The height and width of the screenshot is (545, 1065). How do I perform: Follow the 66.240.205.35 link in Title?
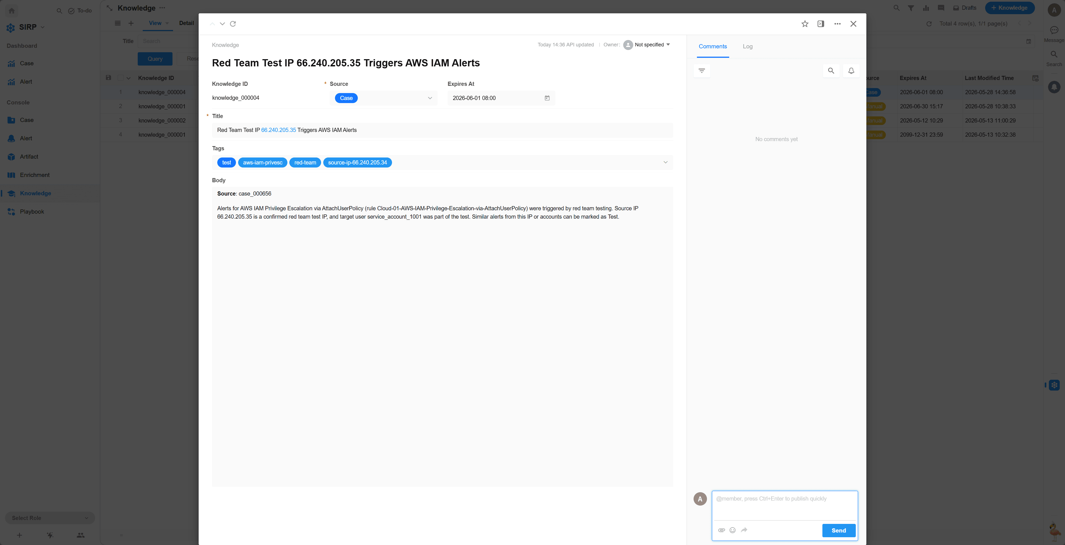tap(278, 130)
